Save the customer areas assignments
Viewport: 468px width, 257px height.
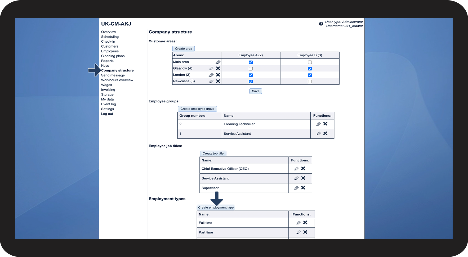pos(256,91)
